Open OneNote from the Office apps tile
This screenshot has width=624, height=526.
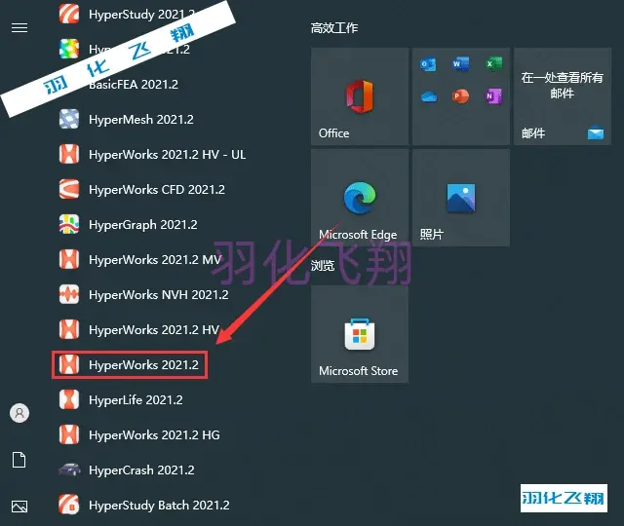coord(493,96)
